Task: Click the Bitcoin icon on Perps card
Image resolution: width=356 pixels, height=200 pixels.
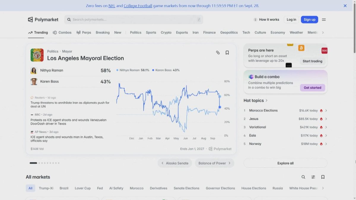Action: click(x=301, y=48)
